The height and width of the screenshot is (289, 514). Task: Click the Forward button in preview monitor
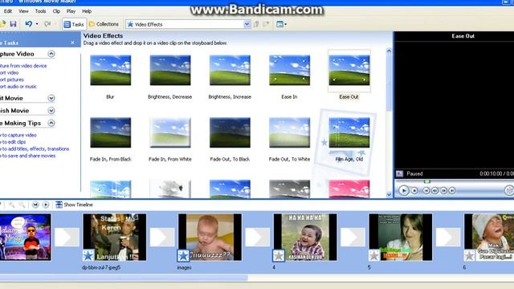pyautogui.click(x=451, y=190)
